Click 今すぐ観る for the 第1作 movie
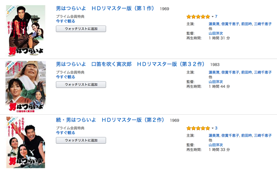The width and height of the screenshot is (277, 170). (65, 21)
